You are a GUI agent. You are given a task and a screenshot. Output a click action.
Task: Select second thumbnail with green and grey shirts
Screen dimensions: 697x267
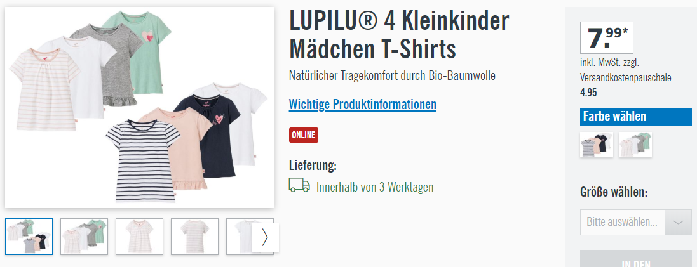pos(84,237)
